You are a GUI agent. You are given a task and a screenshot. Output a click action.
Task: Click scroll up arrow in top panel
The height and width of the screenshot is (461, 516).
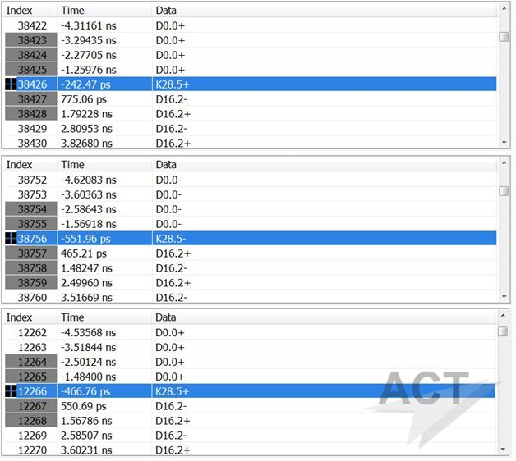coord(504,8)
